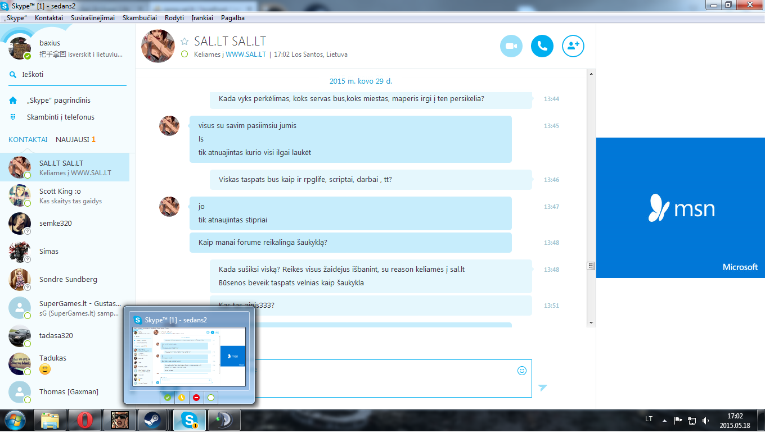The width and height of the screenshot is (765, 433).
Task: Click sender avatar beside "visus su savim" message
Action: click(169, 126)
